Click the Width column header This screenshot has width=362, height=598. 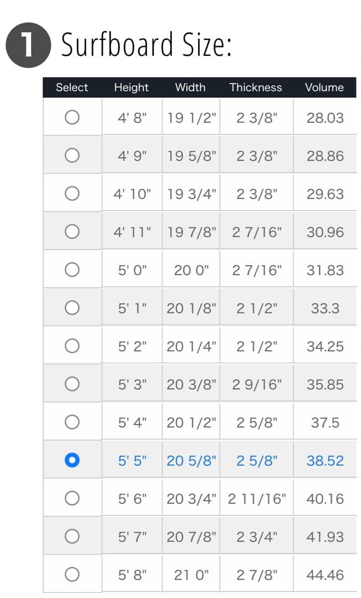coord(190,87)
